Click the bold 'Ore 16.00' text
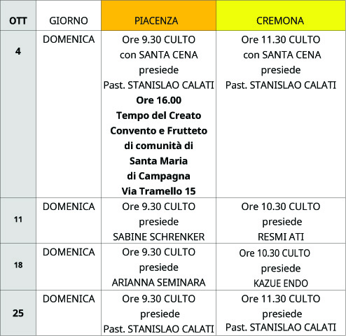 159,100
